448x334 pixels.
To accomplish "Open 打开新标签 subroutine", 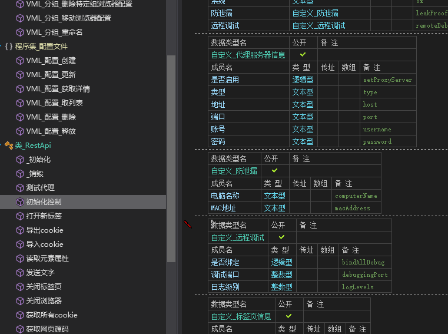I will [44, 216].
